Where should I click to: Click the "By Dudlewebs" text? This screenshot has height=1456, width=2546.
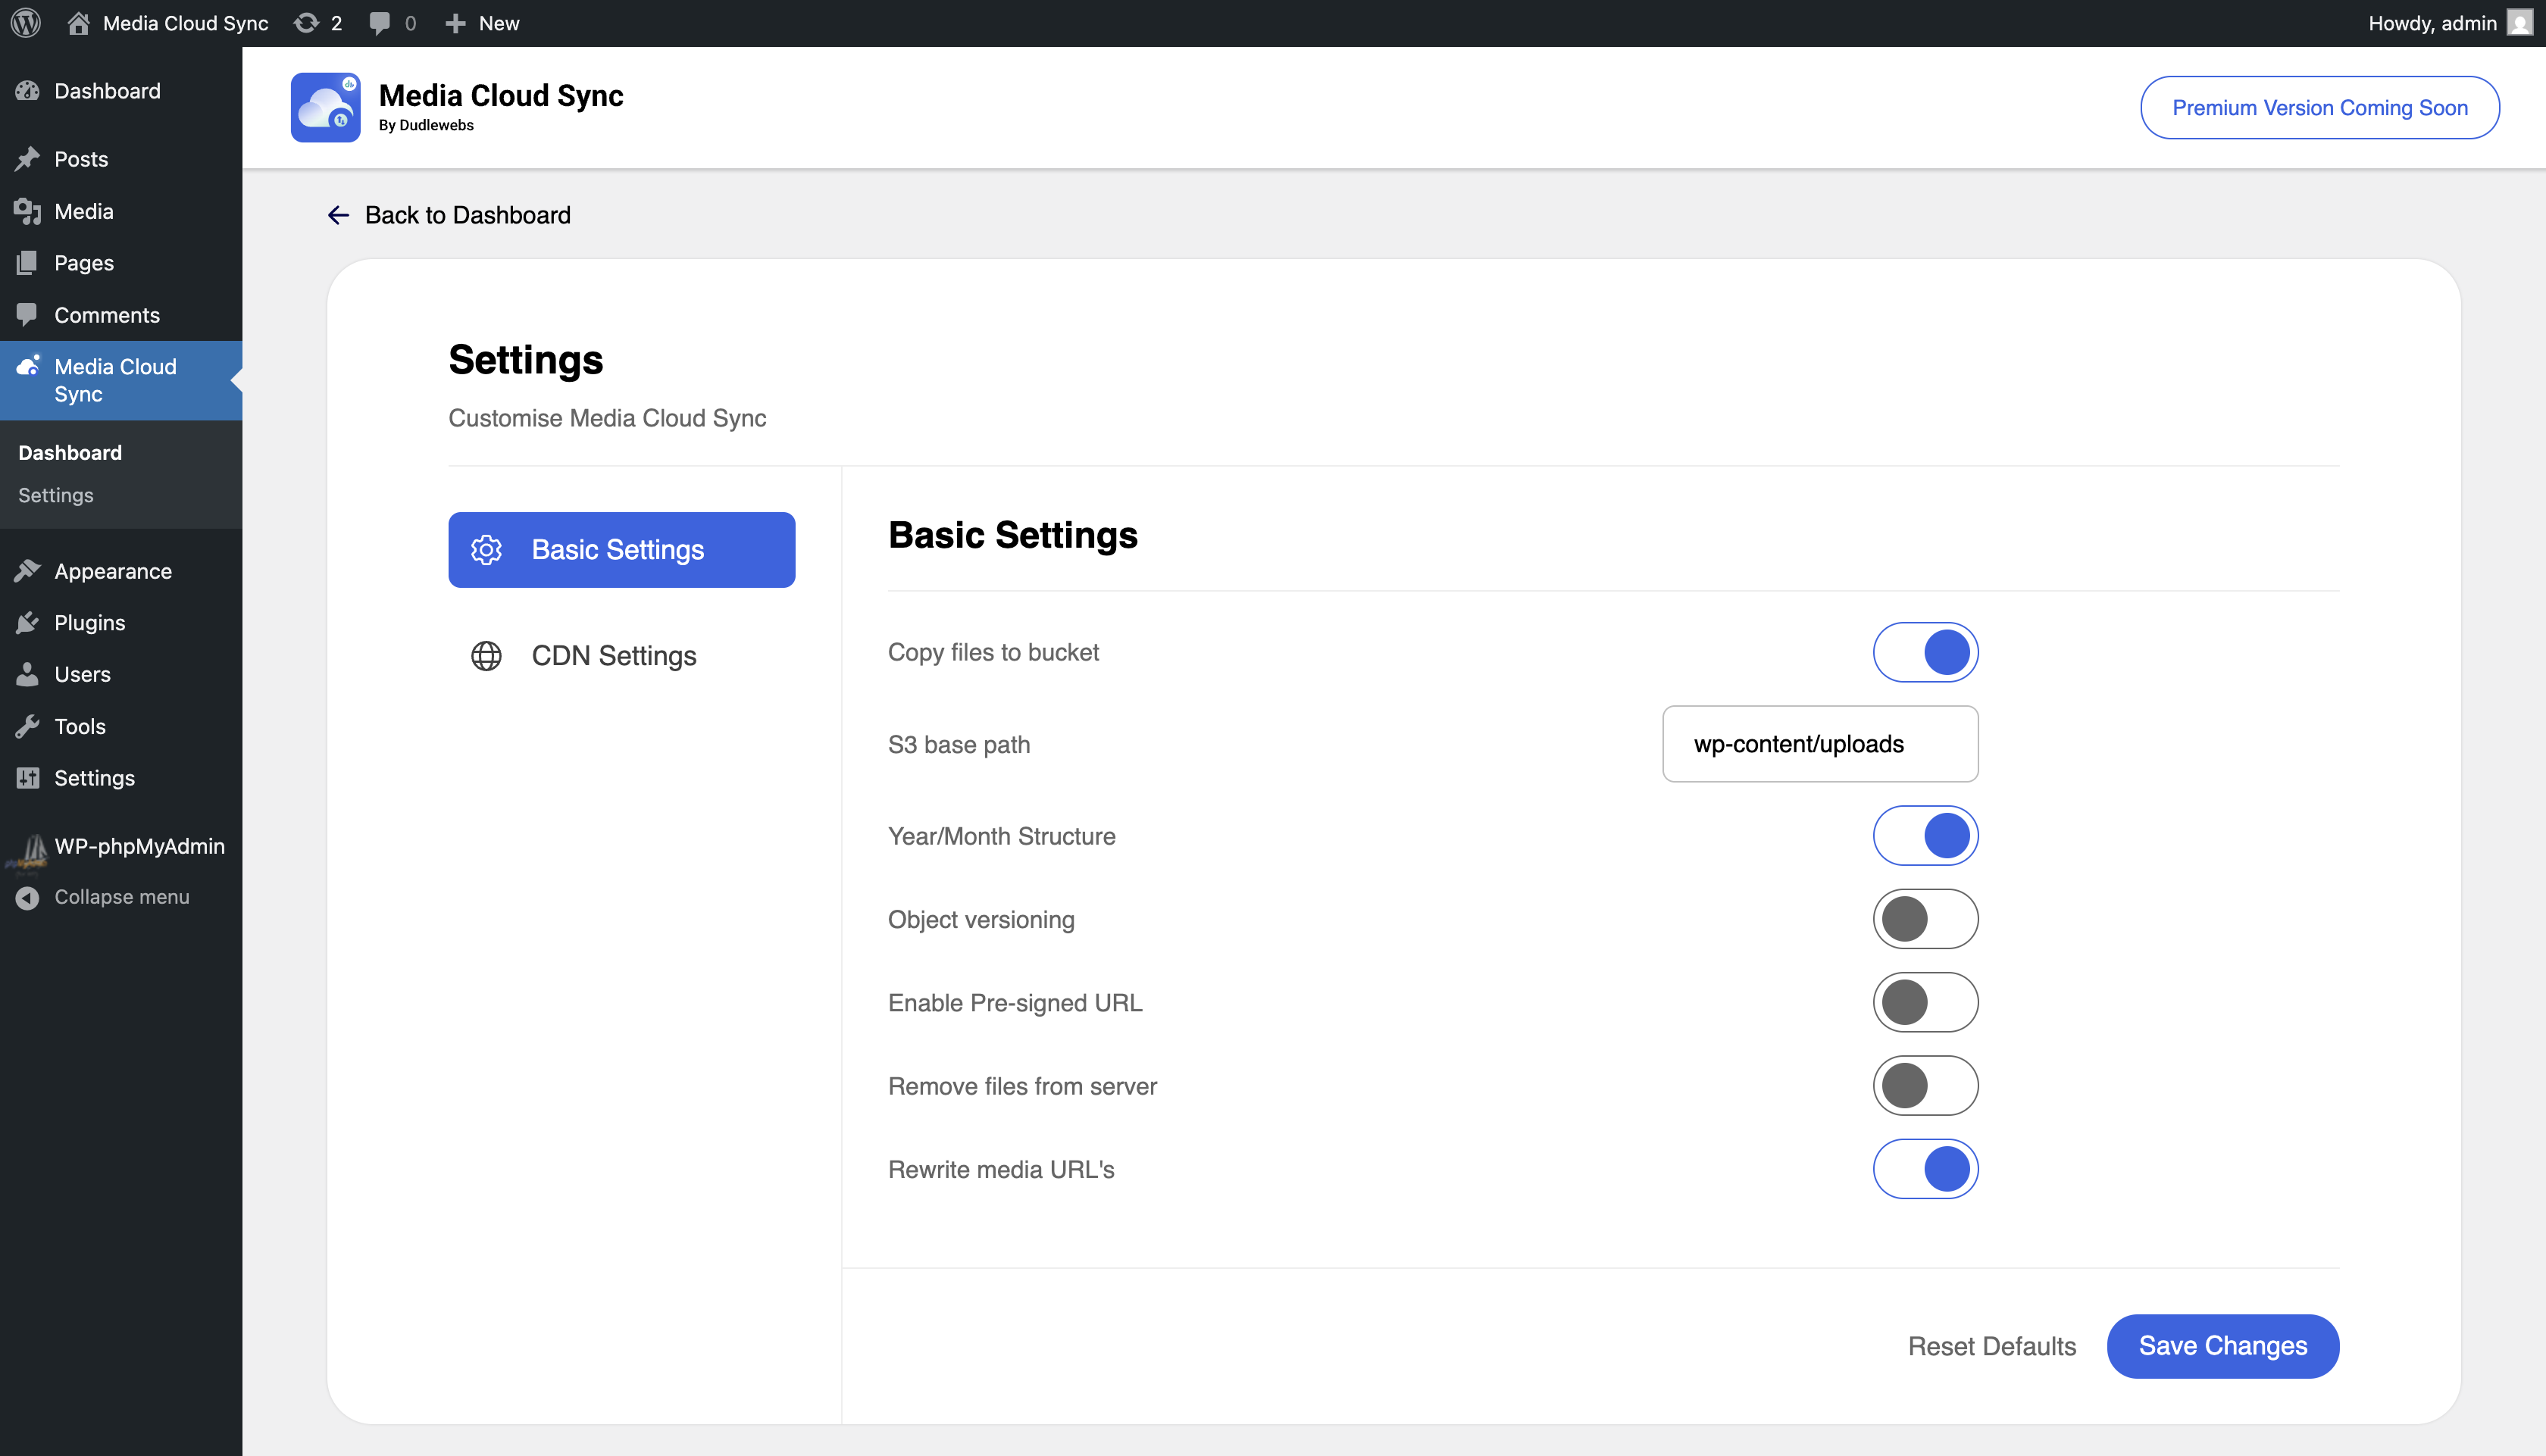click(426, 125)
